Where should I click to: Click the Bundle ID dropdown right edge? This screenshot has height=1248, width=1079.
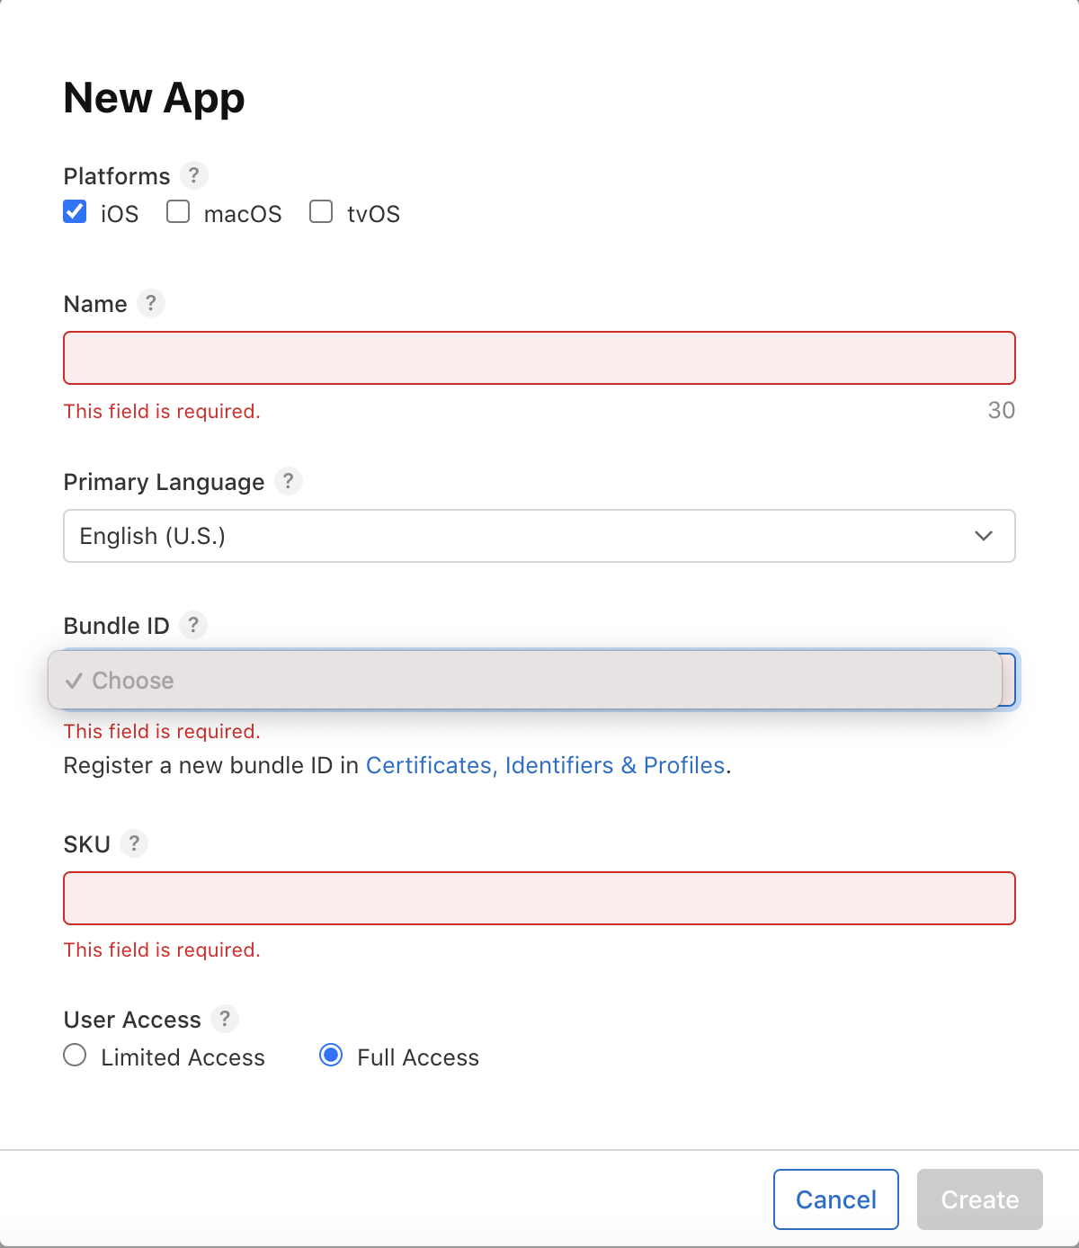pos(1010,681)
